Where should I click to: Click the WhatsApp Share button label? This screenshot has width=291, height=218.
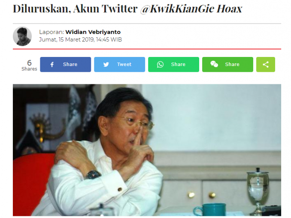point(178,64)
